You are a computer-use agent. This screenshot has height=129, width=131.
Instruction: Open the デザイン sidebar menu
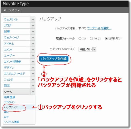tap(17, 68)
